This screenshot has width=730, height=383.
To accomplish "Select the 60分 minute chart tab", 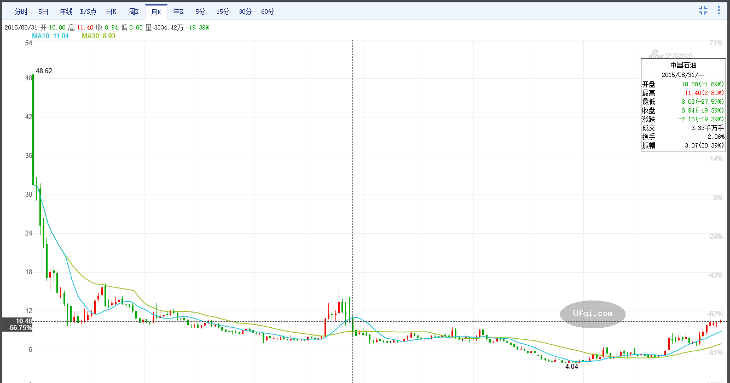I will (268, 11).
